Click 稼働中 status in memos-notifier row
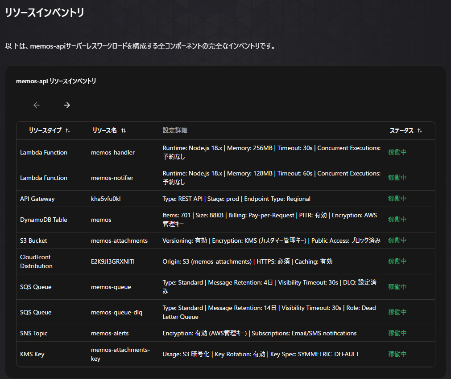The width and height of the screenshot is (451, 379). pyautogui.click(x=397, y=177)
